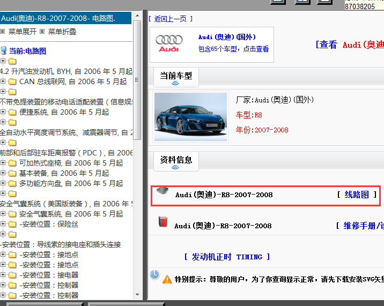Expand the 基本装备 tree node
384x306 pixels.
point(3,173)
